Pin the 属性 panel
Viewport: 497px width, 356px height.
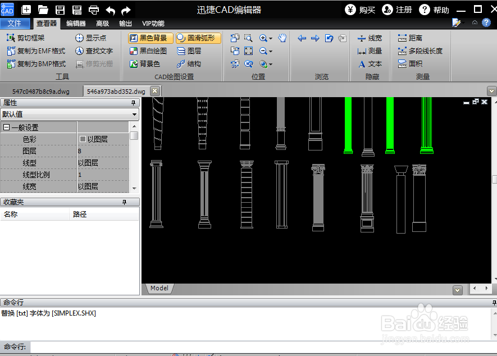click(x=134, y=103)
